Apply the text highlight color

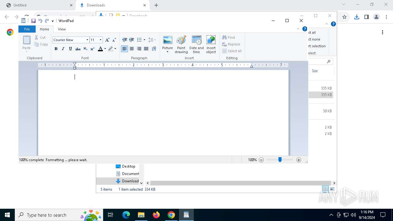click(110, 49)
